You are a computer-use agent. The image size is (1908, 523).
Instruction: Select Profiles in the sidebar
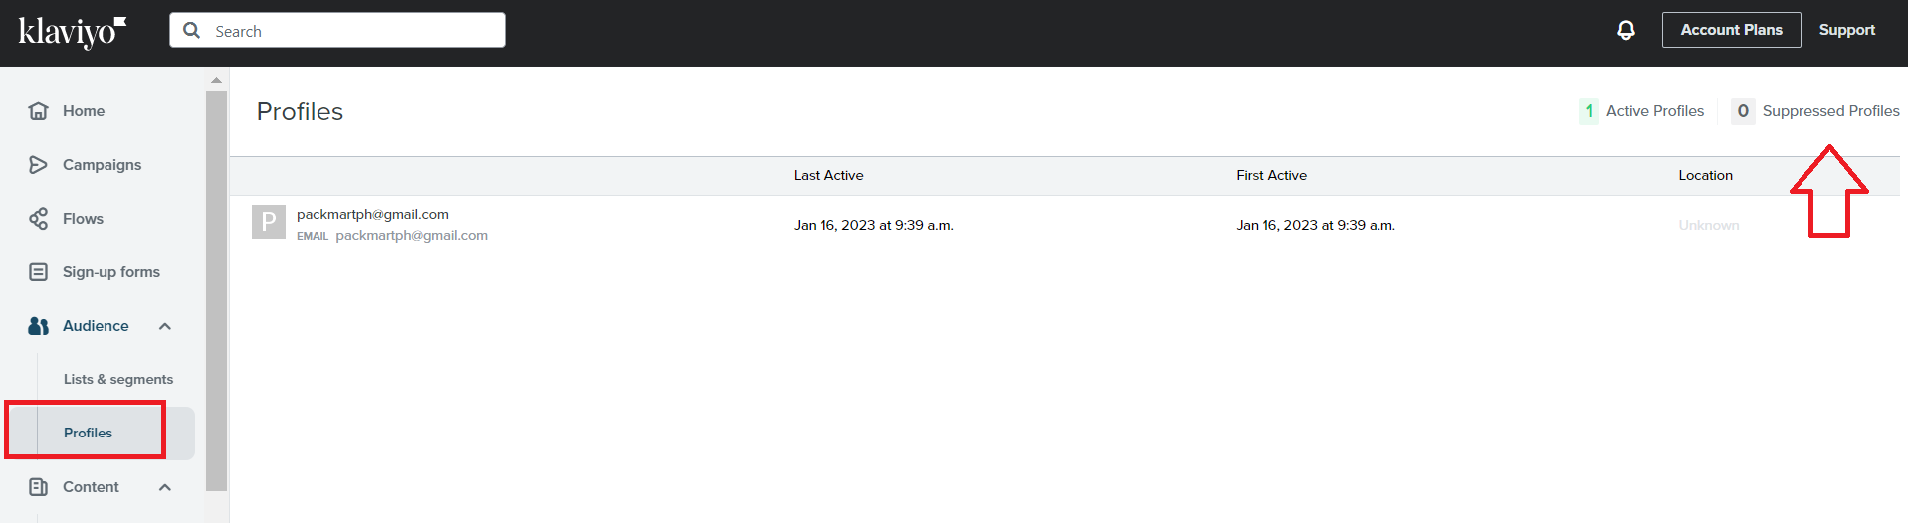[88, 433]
